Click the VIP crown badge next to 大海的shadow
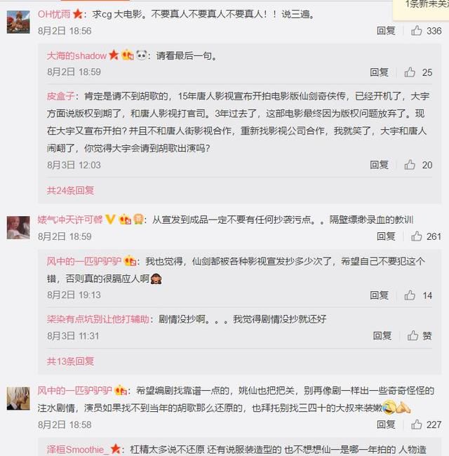 [128, 55]
